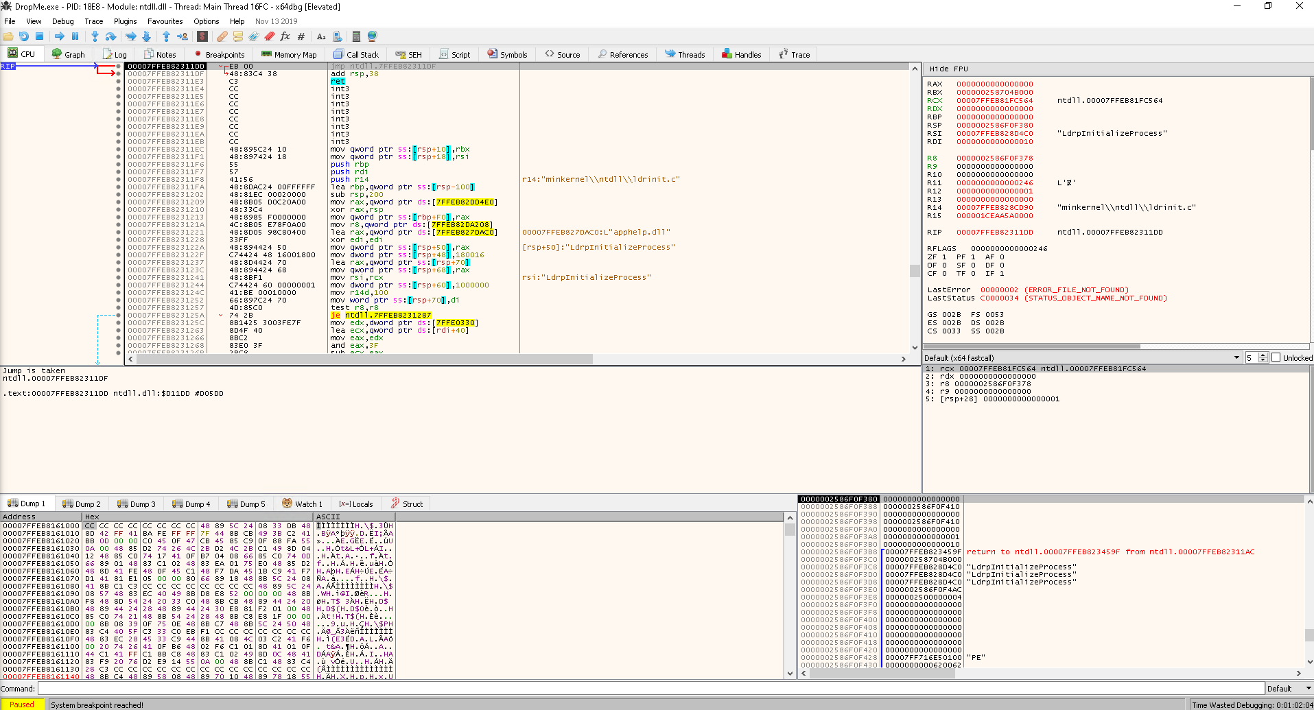Stop debugging with the blue square icon
The height and width of the screenshot is (710, 1314).
tap(39, 36)
